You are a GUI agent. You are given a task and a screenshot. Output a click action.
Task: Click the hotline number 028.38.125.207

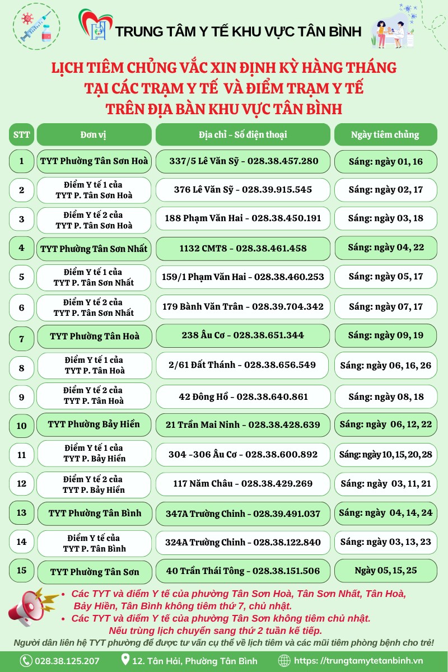[67, 661]
